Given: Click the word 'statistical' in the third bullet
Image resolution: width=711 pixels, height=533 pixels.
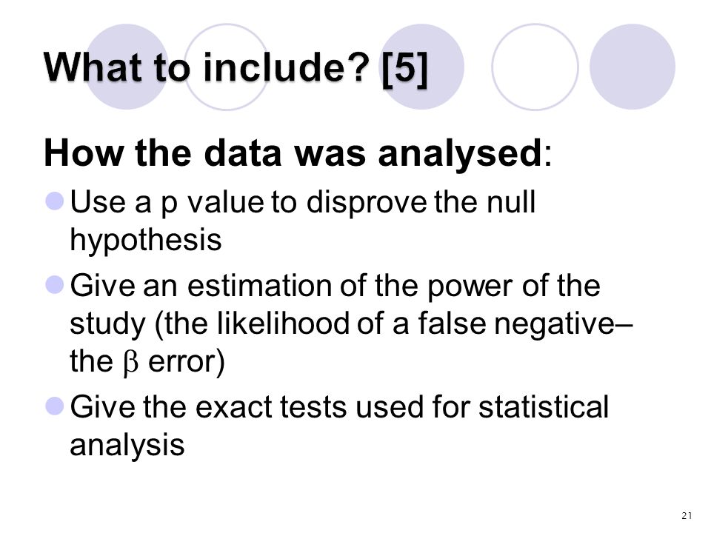Looking at the screenshot, I should click(543, 406).
